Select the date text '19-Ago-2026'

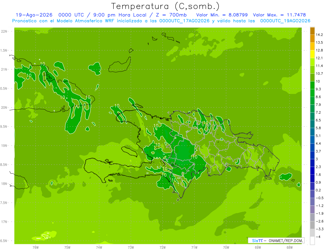point(34,15)
